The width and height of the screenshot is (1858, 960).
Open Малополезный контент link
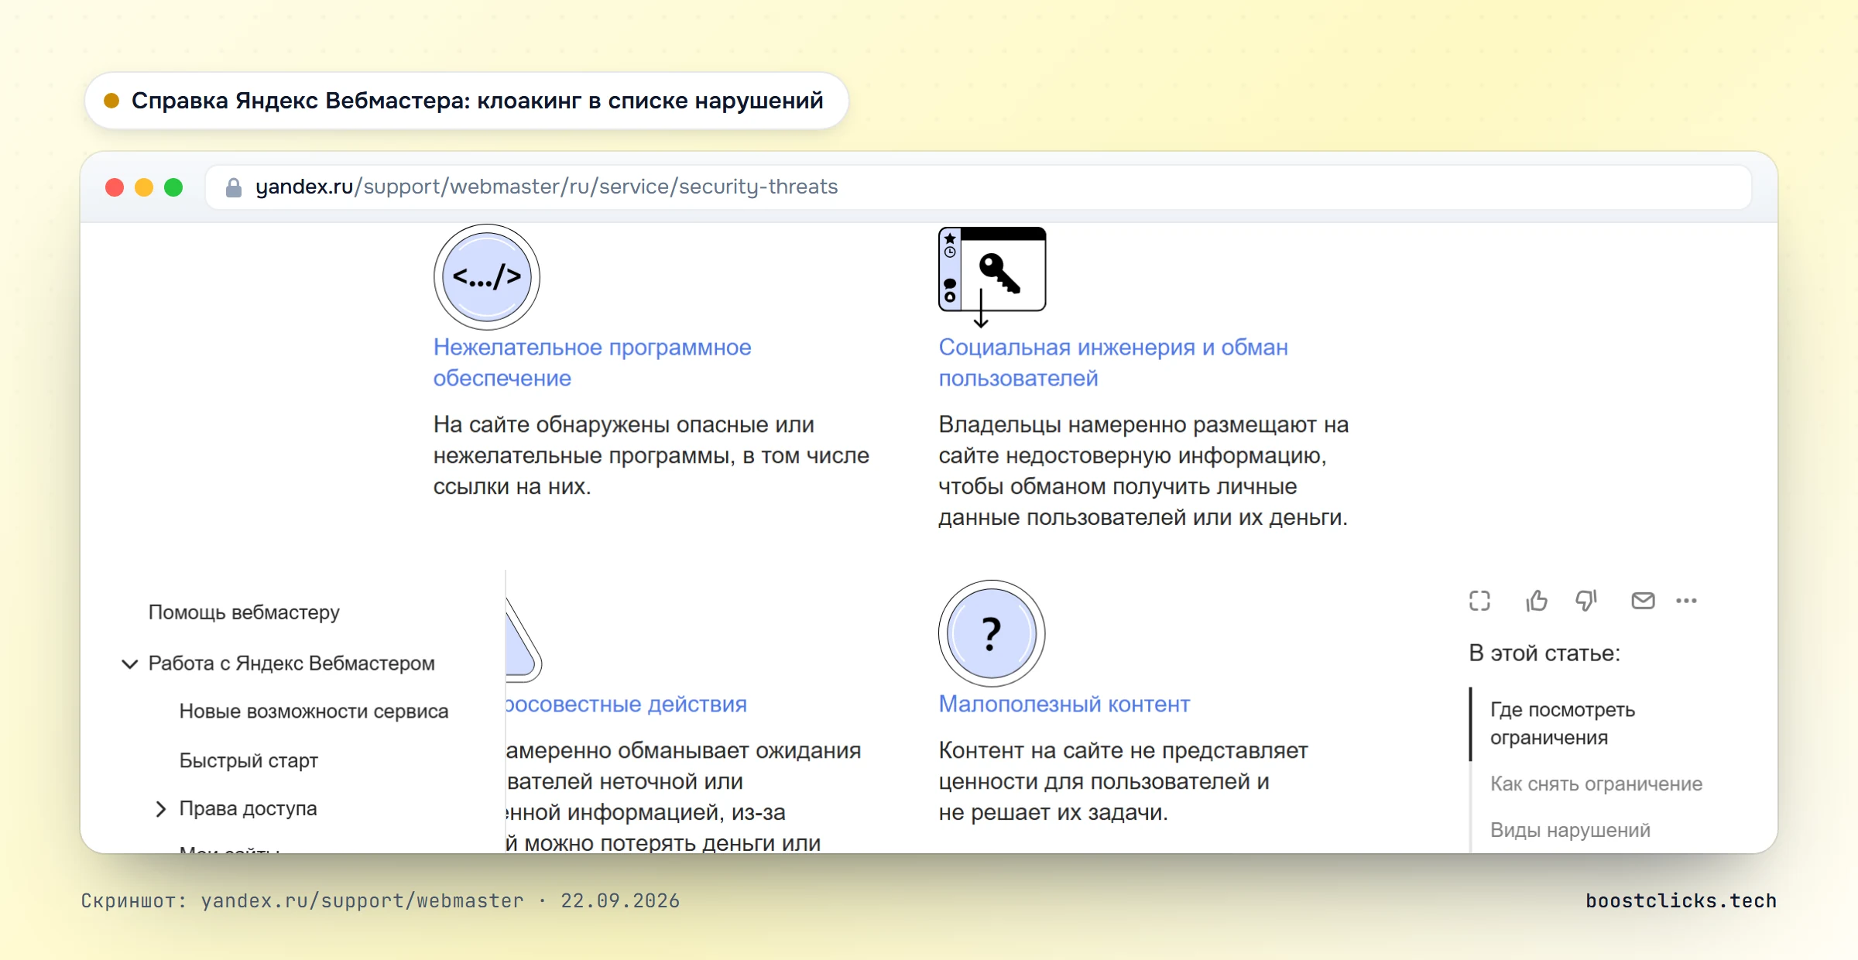pyautogui.click(x=1064, y=704)
